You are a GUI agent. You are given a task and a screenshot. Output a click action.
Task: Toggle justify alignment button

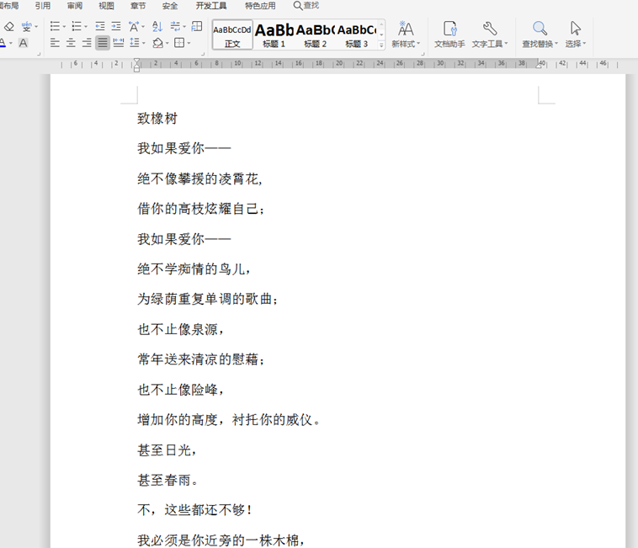pos(103,43)
